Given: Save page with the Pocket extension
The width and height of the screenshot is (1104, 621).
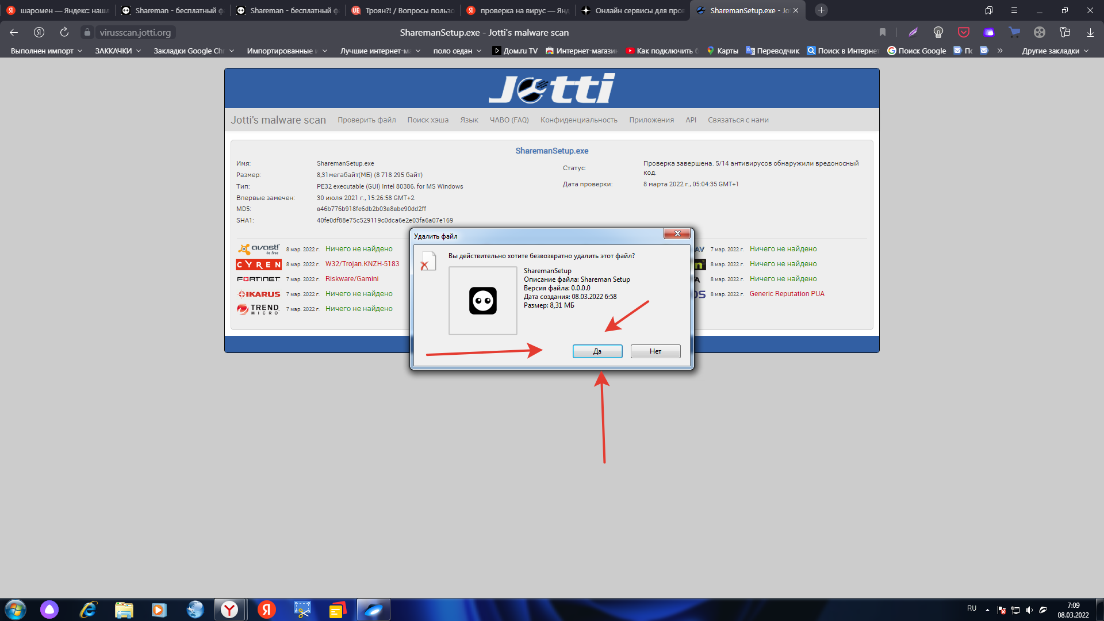Looking at the screenshot, I should pos(964,32).
